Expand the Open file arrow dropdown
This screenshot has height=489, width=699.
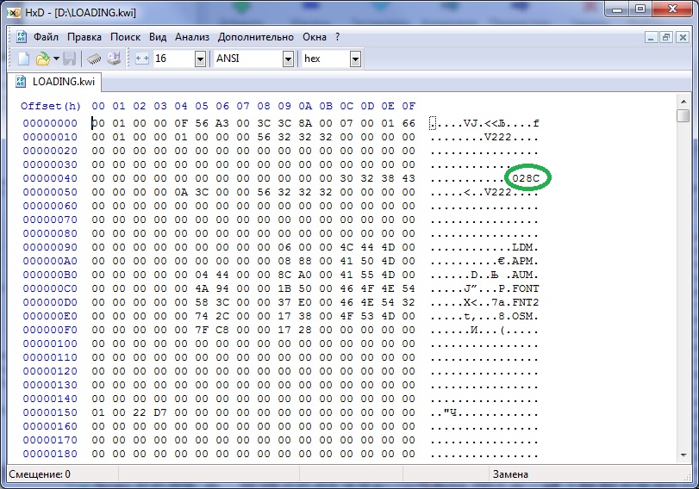click(56, 59)
